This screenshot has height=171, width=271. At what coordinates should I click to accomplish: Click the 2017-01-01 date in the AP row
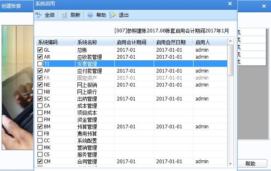tap(169, 71)
